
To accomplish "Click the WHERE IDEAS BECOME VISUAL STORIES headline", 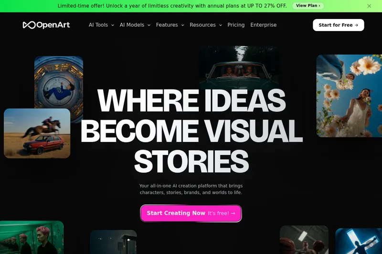I will coord(191,130).
